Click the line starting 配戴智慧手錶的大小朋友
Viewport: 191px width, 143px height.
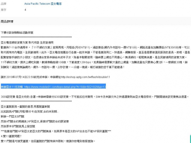[x=94, y=57]
